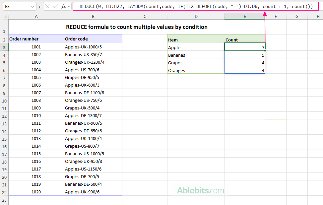
Task: Select order number 1005 cell
Action: pyautogui.click(x=36, y=78)
